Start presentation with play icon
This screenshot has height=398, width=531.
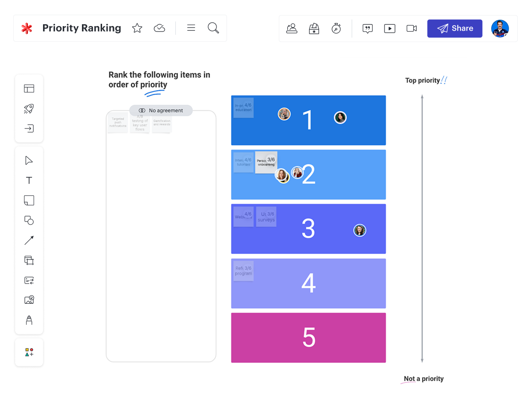click(x=390, y=28)
